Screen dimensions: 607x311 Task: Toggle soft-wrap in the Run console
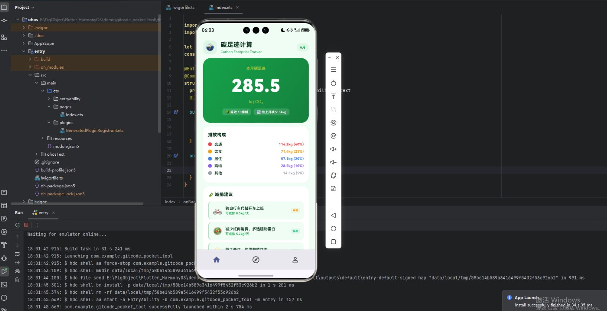pyautogui.click(x=17, y=254)
